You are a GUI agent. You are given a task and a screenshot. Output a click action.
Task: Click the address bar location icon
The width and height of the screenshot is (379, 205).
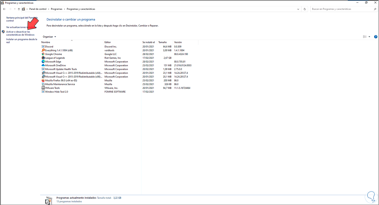pos(23,9)
